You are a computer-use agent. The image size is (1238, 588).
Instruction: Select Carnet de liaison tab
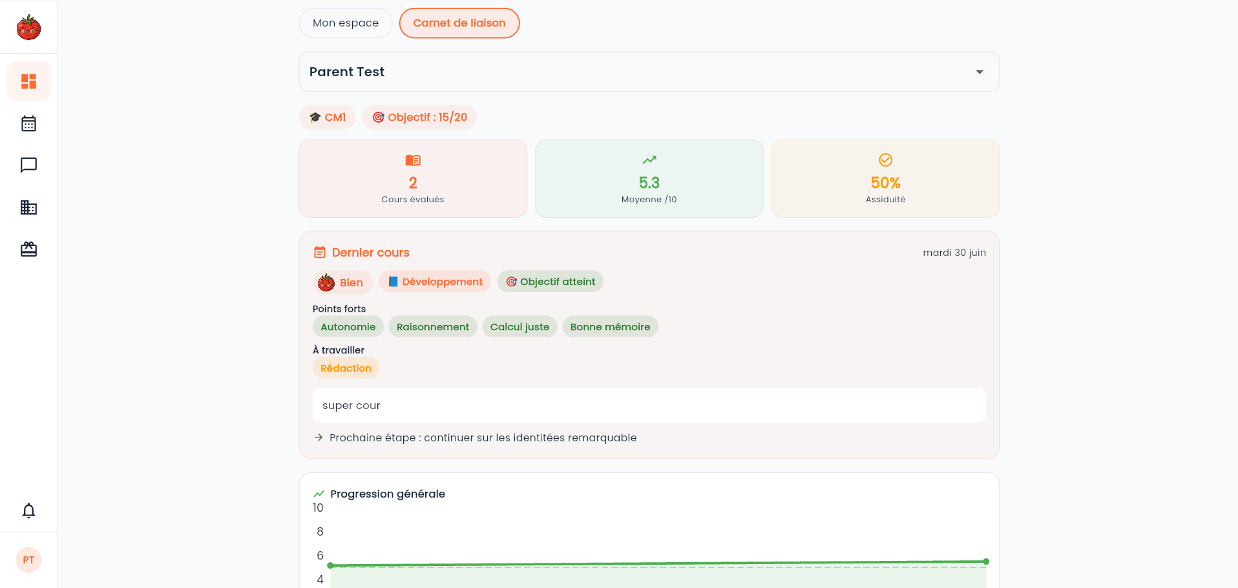click(459, 23)
